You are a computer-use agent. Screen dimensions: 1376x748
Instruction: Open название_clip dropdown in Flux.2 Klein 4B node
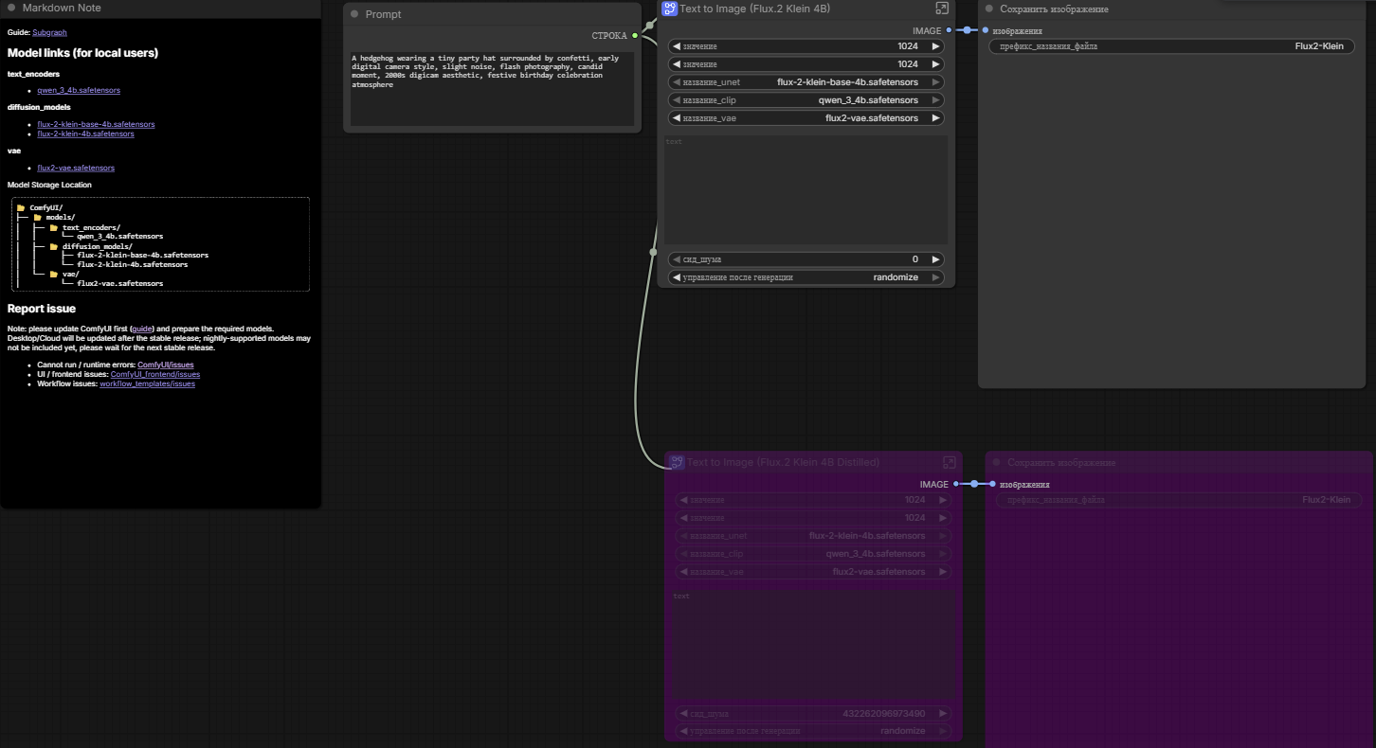pyautogui.click(x=806, y=100)
